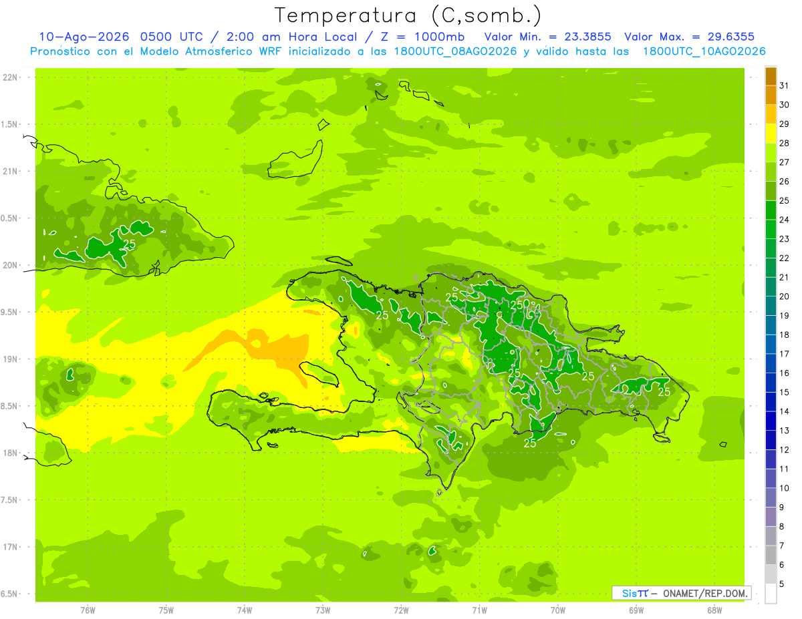802x619 pixels.
Task: Select the legend value '11'
Action: tap(785, 469)
